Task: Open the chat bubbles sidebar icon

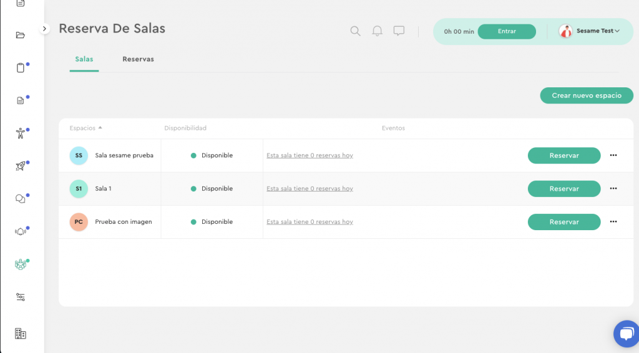Action: click(21, 199)
